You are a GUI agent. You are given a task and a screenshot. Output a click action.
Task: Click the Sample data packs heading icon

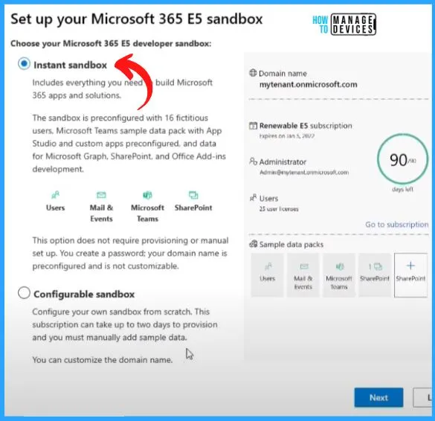click(254, 244)
